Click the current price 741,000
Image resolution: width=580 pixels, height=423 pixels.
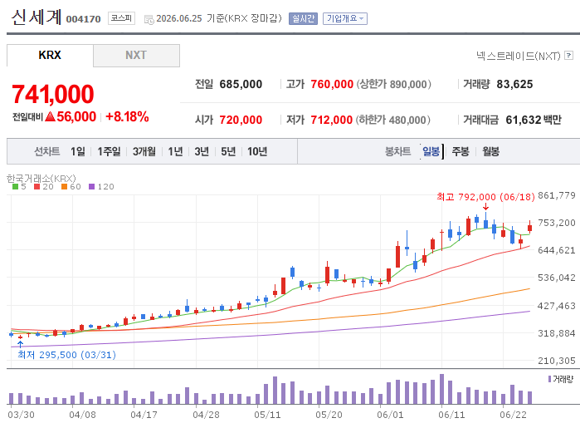pos(53,94)
